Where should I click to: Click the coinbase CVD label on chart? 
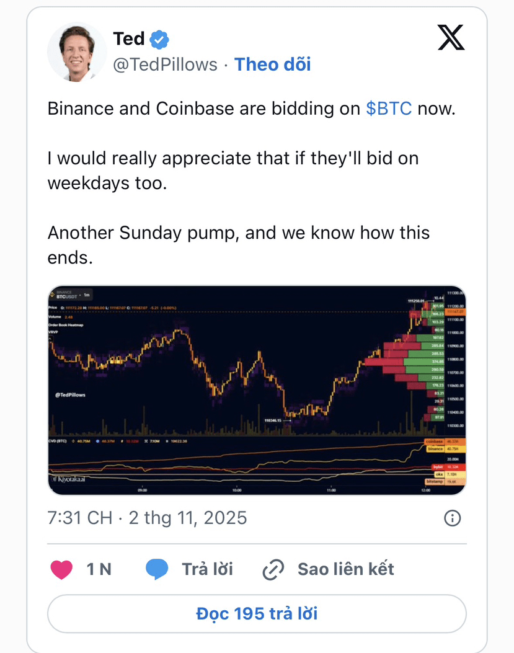click(434, 442)
